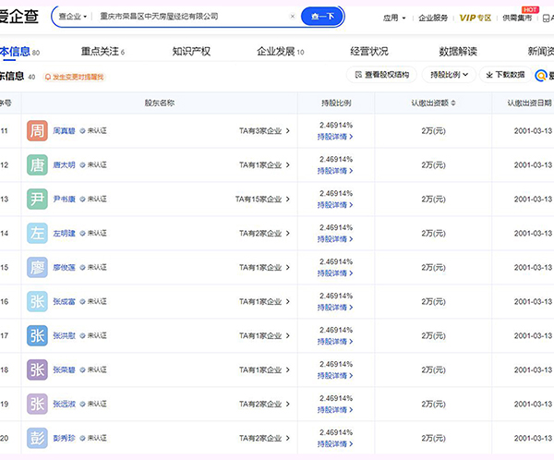Clear the search box with the X icon

point(293,17)
